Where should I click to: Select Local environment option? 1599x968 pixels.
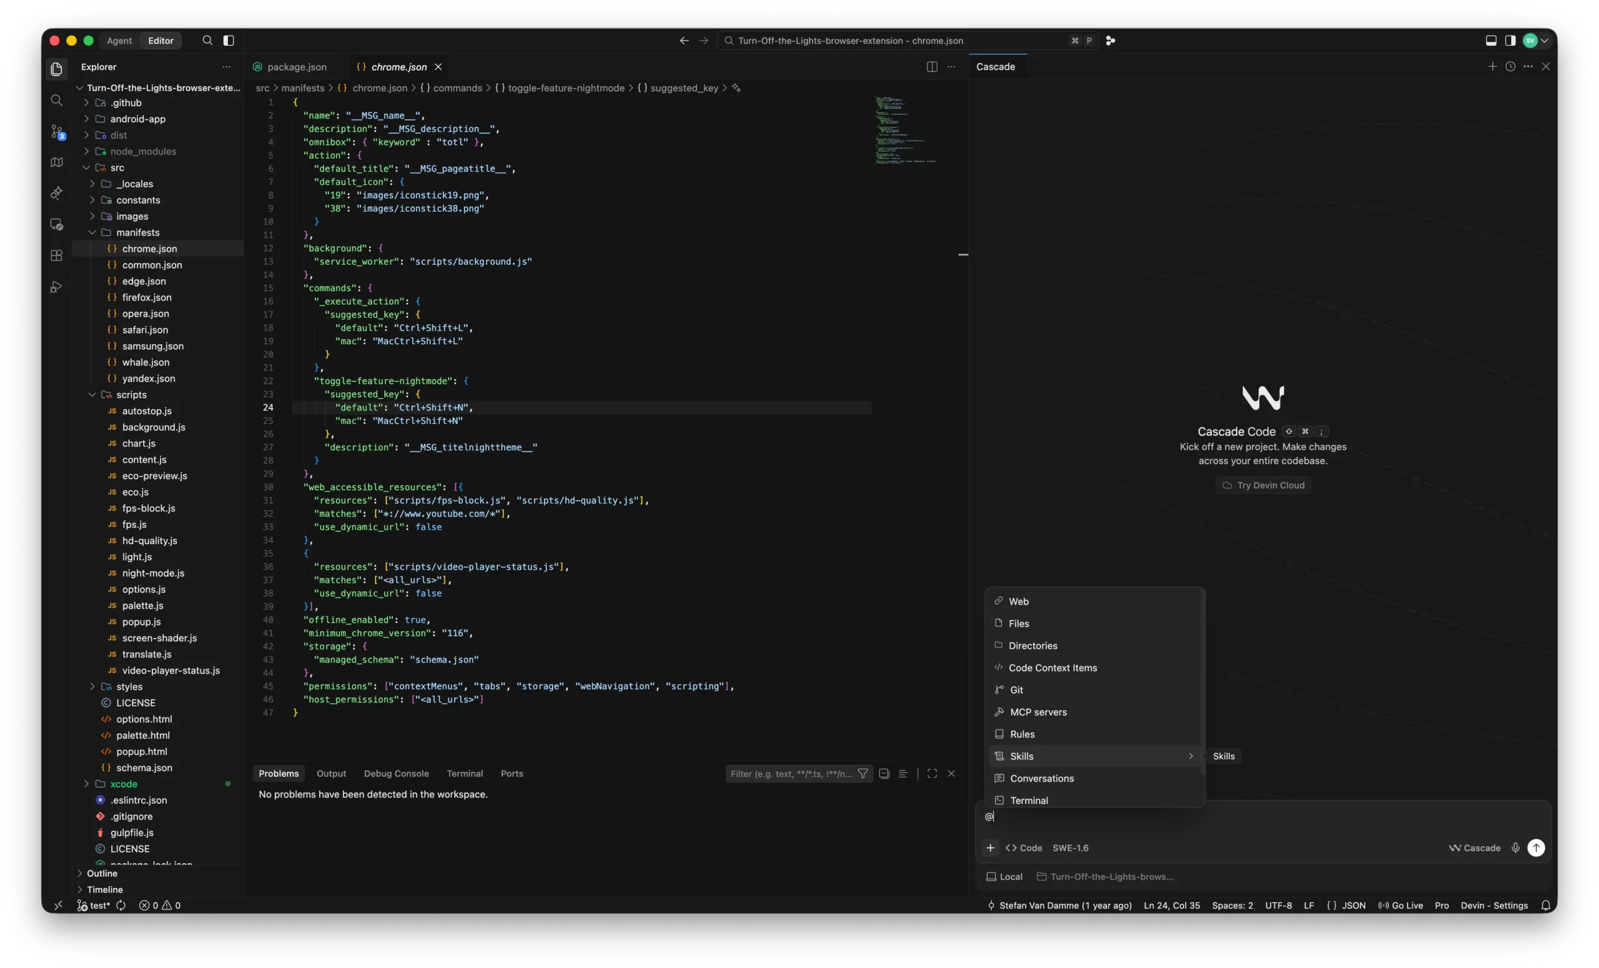[1004, 877]
